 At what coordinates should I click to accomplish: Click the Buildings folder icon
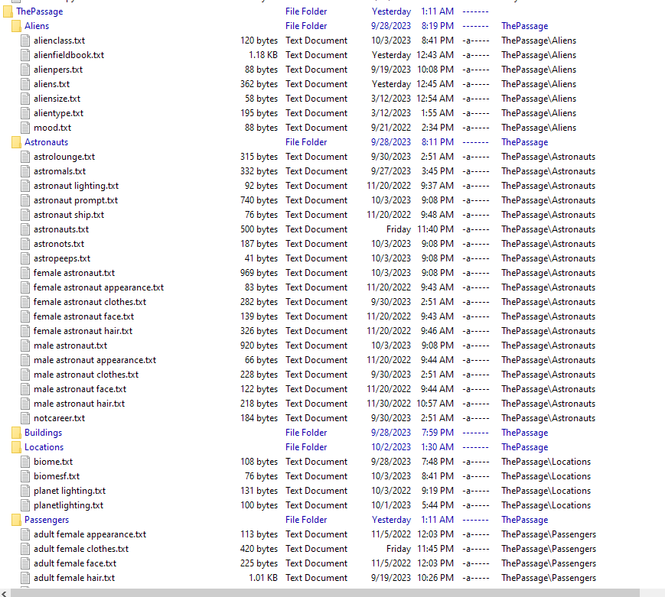[x=16, y=432]
